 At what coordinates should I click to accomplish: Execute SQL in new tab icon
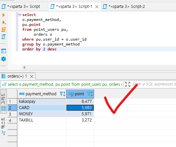click(4, 22)
